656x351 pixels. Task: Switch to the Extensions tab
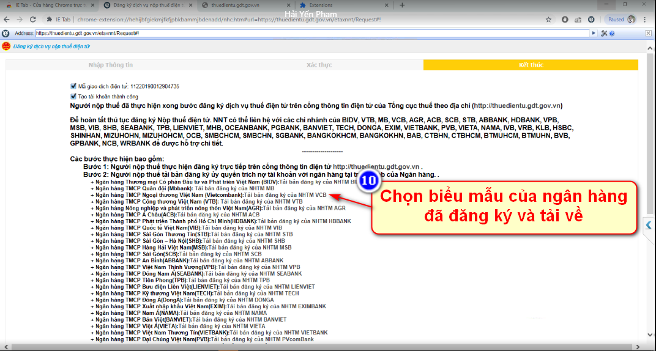(x=343, y=5)
